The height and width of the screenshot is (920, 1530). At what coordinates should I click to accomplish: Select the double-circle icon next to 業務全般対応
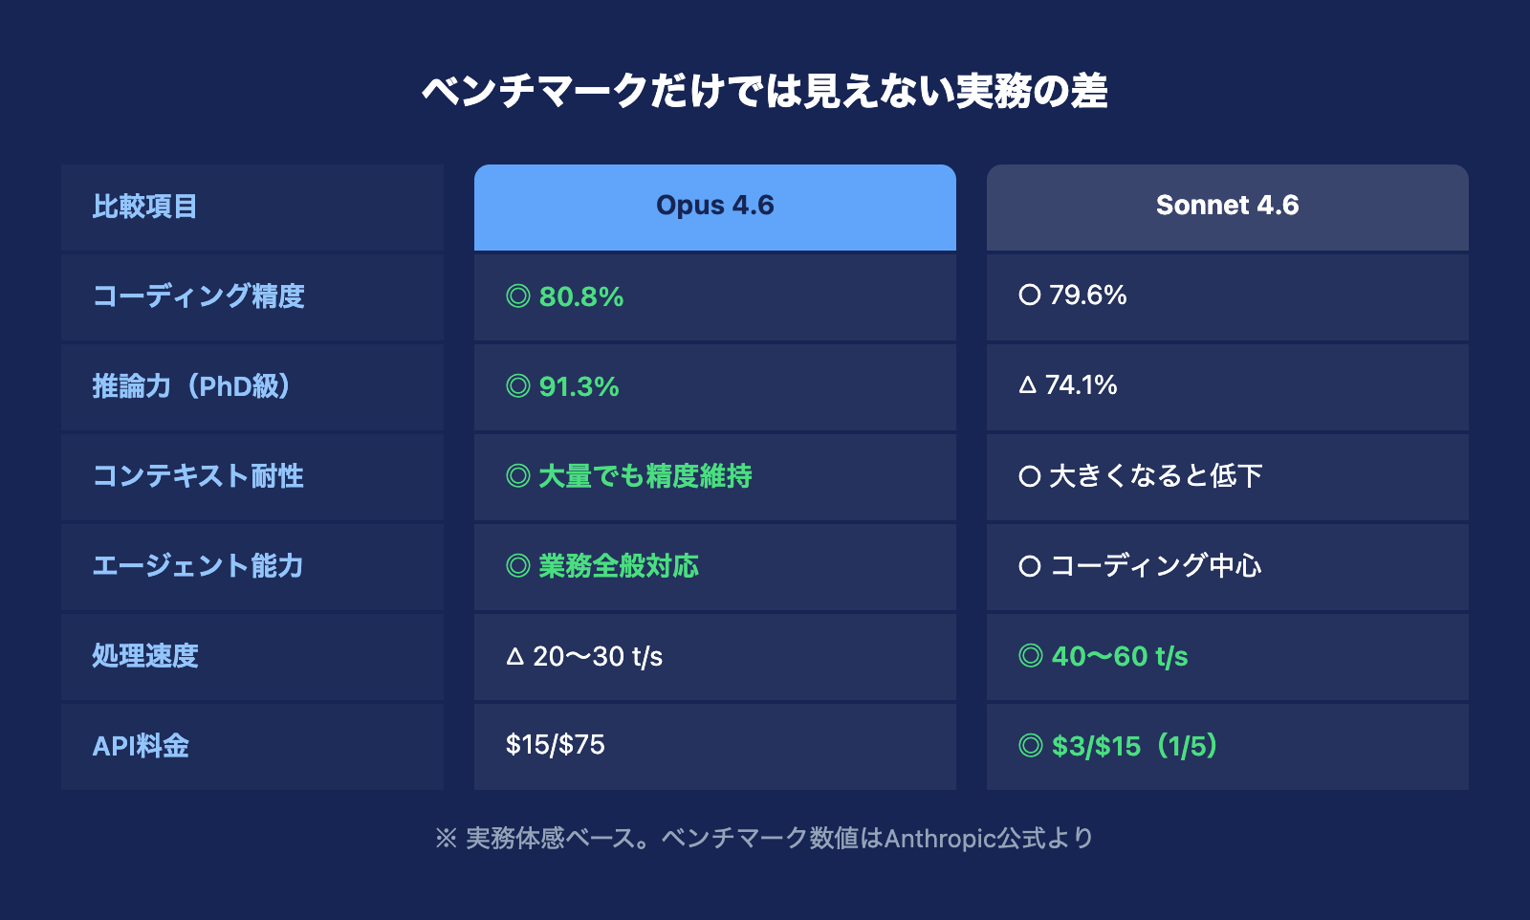tap(518, 566)
